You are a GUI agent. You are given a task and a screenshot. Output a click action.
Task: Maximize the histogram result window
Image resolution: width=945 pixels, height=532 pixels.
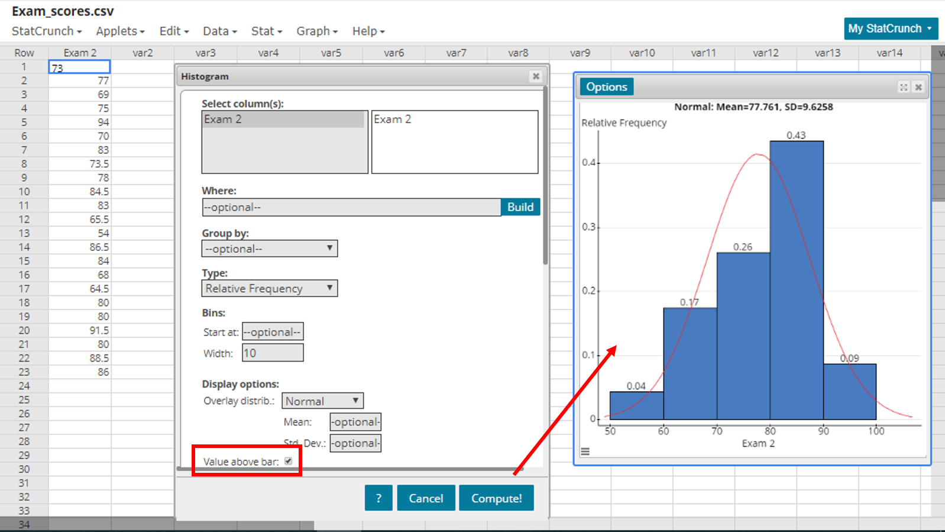click(904, 87)
